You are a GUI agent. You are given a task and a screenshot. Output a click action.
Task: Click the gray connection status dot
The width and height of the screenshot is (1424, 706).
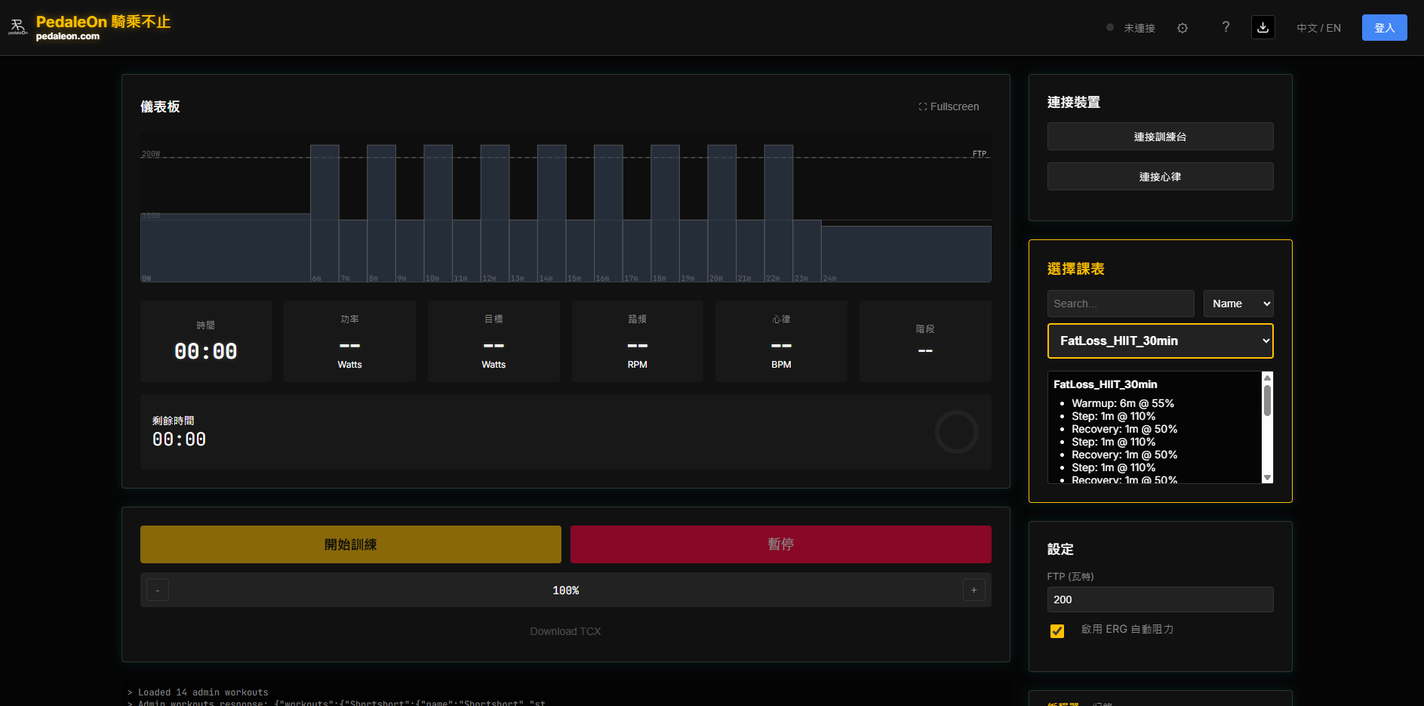1110,27
